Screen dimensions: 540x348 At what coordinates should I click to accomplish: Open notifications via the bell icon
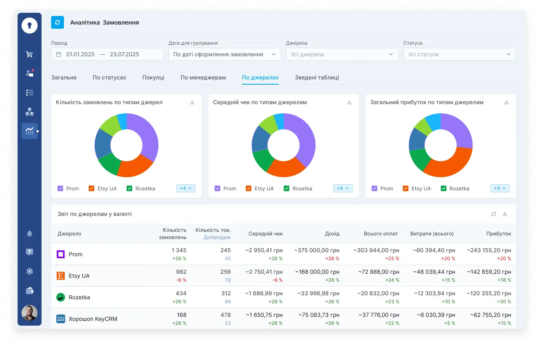coord(29,233)
